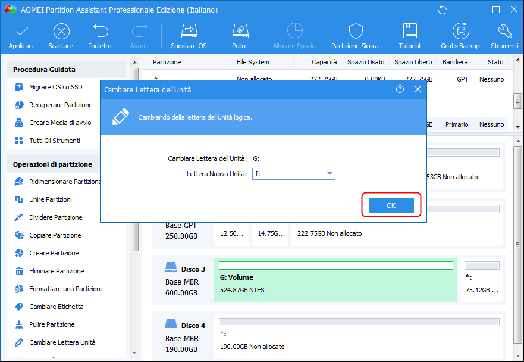The image size is (524, 362).
Task: Open the hamburger menu in title bar
Action: click(460, 10)
